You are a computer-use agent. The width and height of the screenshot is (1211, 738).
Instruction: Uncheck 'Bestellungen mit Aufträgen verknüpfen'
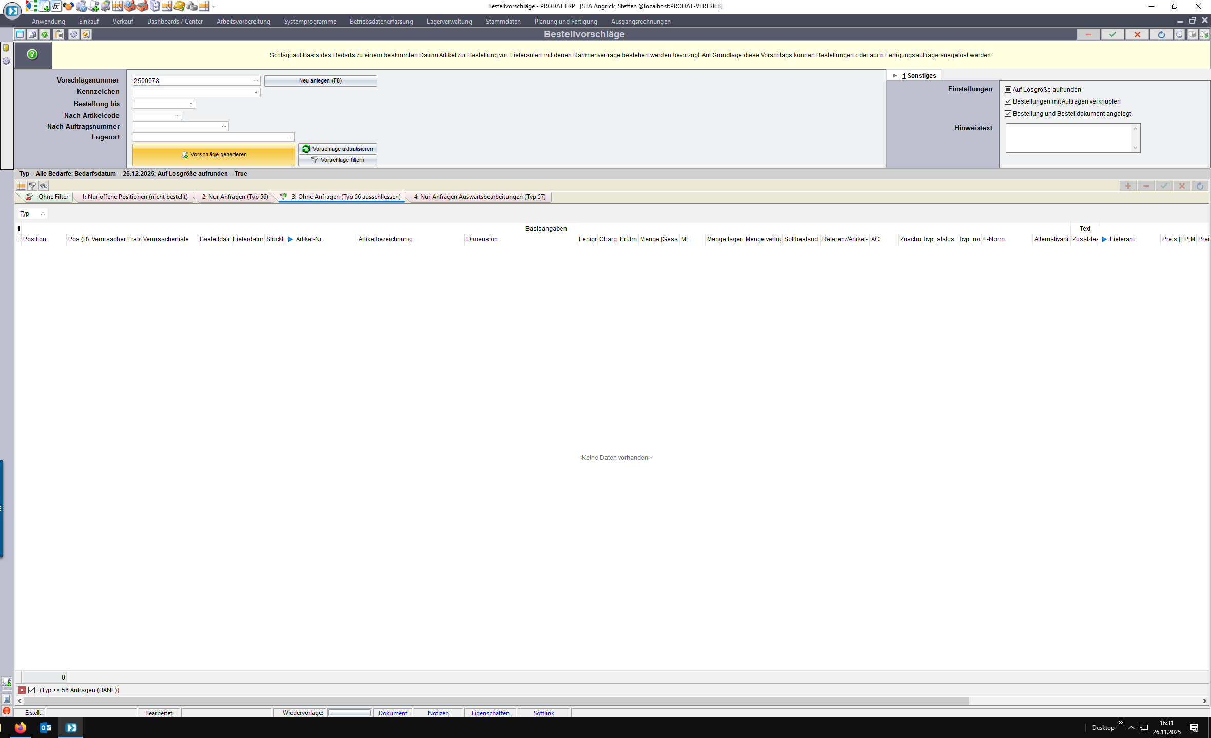(x=1008, y=101)
